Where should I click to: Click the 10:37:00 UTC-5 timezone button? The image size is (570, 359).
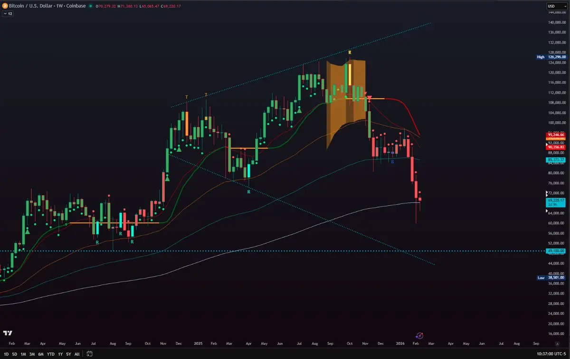click(x=550, y=354)
